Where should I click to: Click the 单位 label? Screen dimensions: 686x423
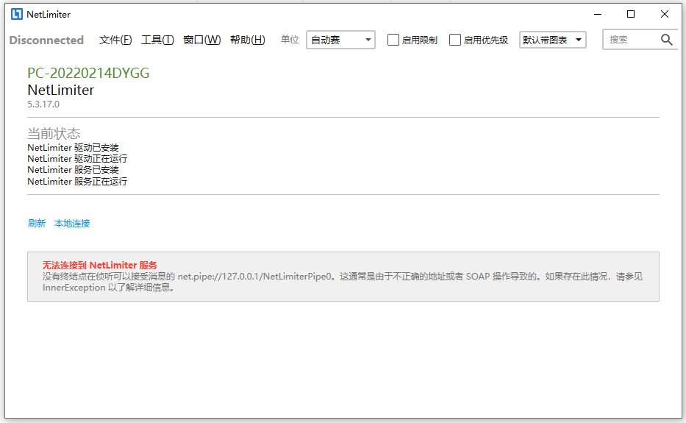pos(290,40)
